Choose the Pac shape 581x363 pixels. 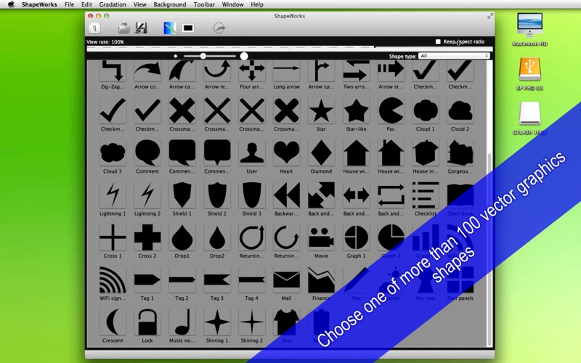click(391, 111)
